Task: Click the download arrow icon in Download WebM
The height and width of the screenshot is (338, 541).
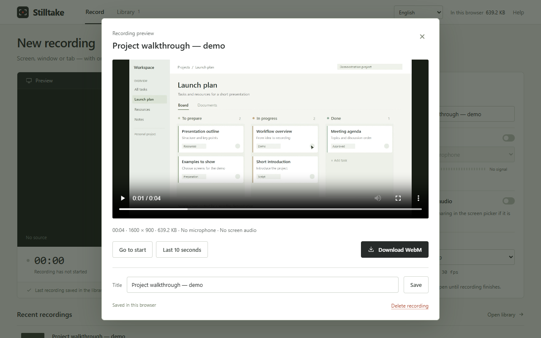Action: 371,249
